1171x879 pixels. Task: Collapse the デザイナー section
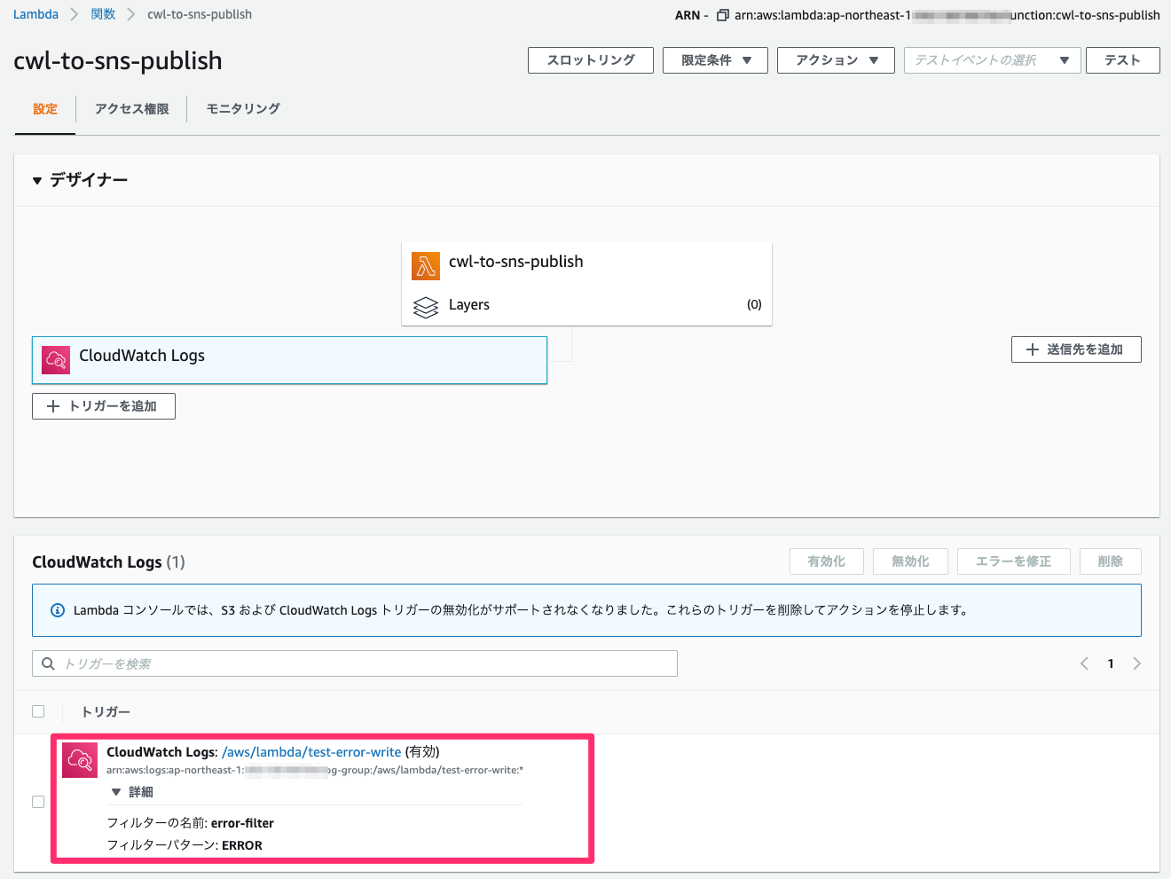(x=36, y=179)
